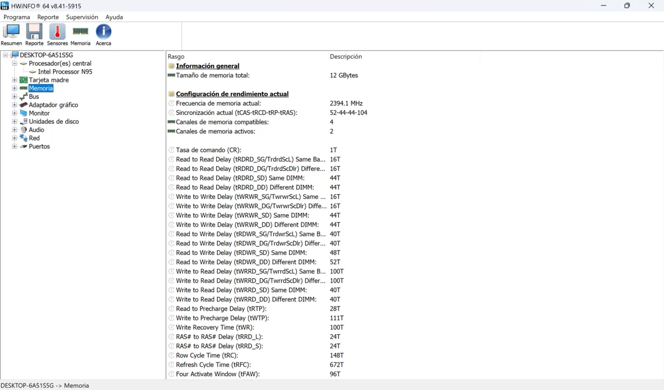Screen dimensions: 664x390
Task: Expand the Tarjeta madre tree node
Action: pyautogui.click(x=14, y=80)
